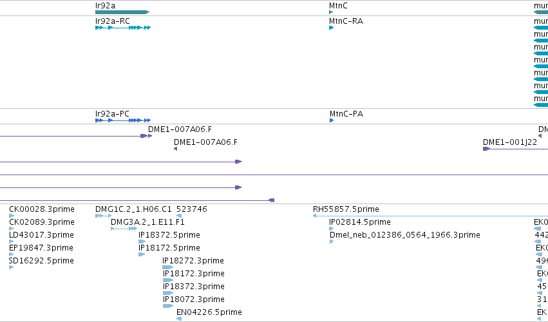The height and width of the screenshot is (322, 548).
Task: Click the arrow glyph under EP19847.3prime
Action: point(11,254)
